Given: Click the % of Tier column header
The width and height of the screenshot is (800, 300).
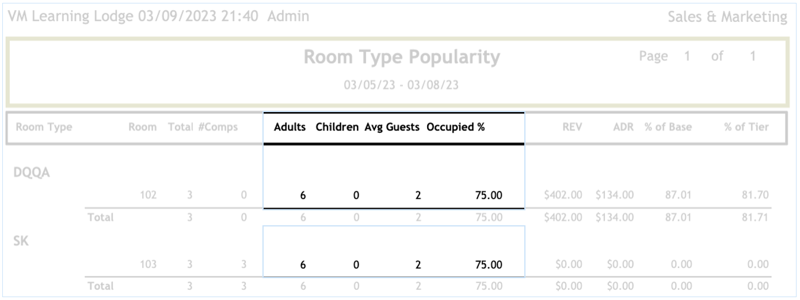Looking at the screenshot, I should (746, 128).
